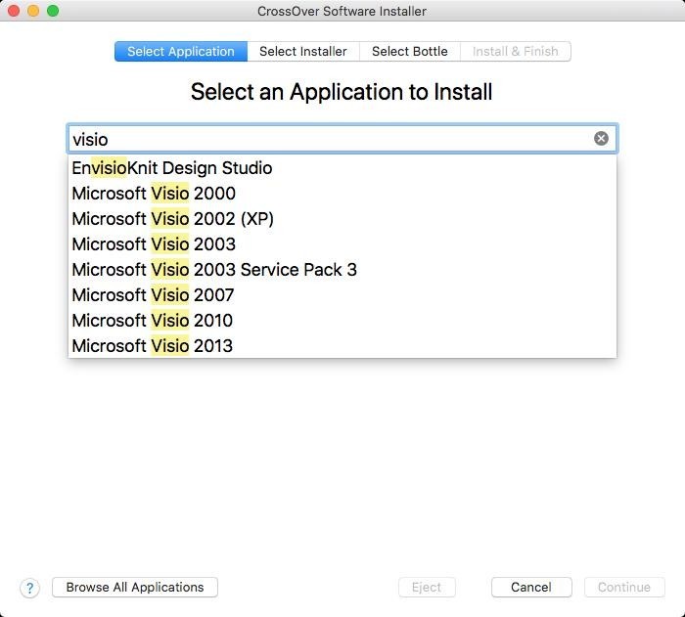Switch to the Select Installer tab

pos(302,51)
